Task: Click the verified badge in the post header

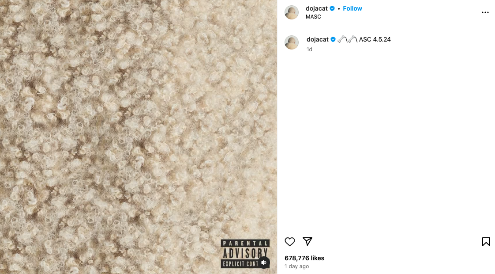Action: pos(332,8)
